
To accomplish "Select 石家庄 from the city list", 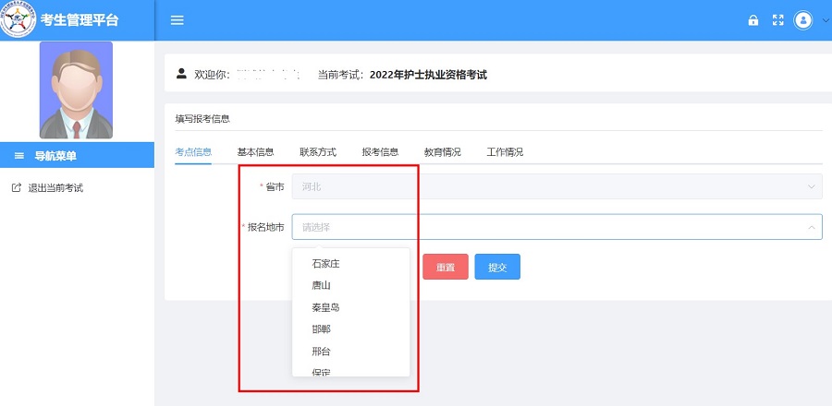I will 326,264.
